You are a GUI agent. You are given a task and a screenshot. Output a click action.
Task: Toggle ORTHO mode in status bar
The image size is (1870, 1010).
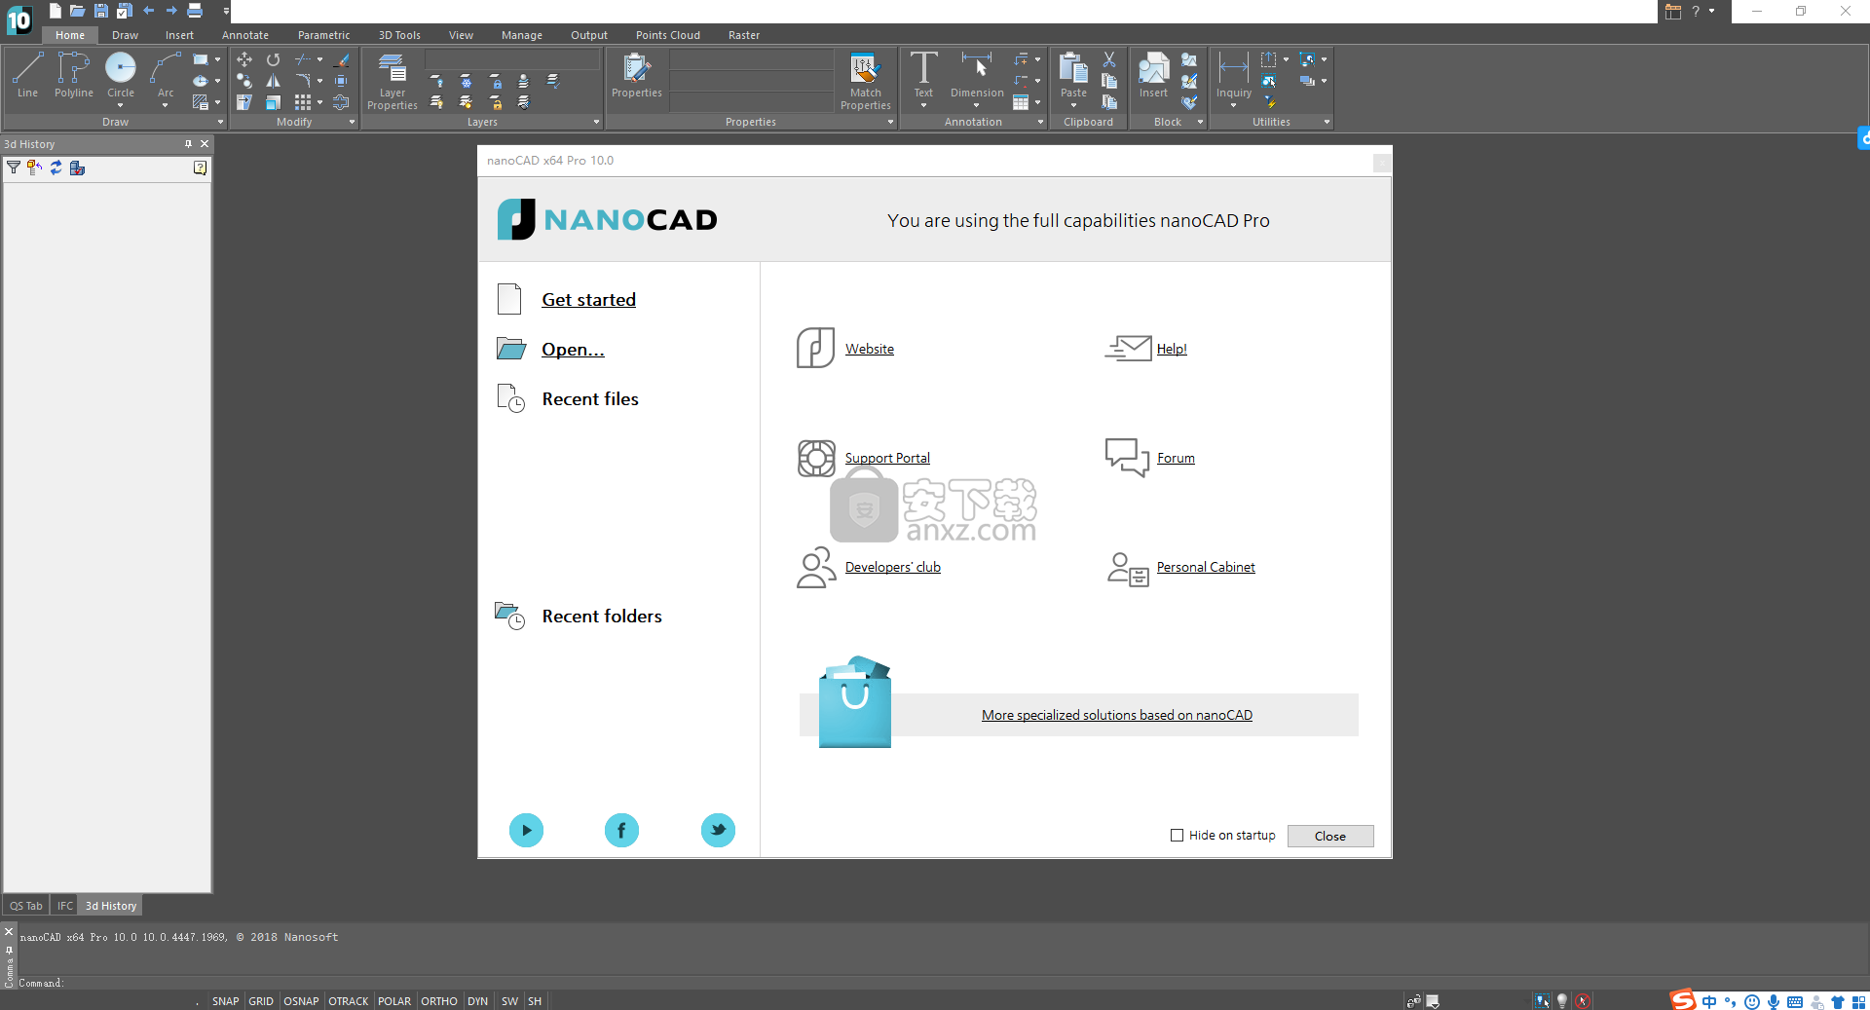(x=439, y=1001)
